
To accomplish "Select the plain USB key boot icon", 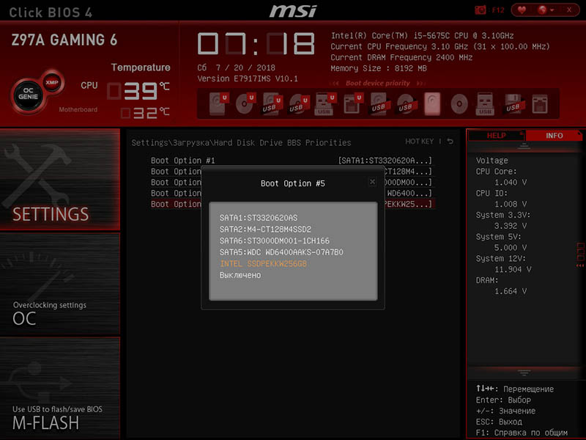I will pos(485,103).
